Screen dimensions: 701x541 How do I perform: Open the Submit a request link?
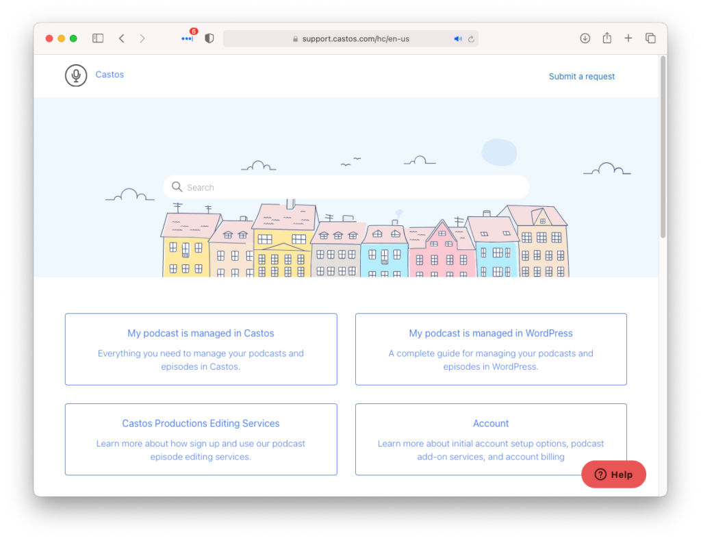click(582, 77)
